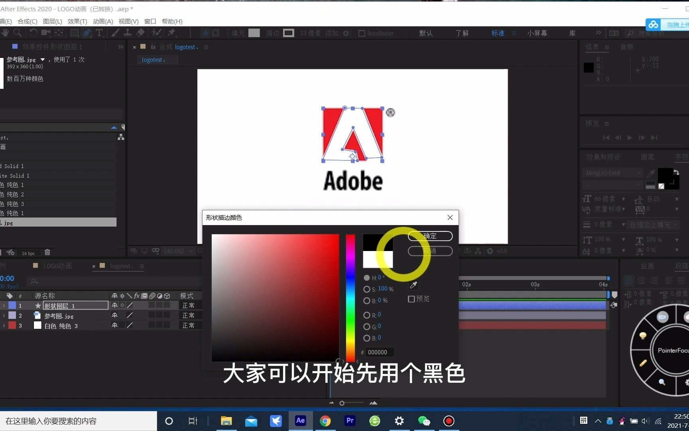Switch to the LOGO动画 timeline tab
689x431 pixels.
point(57,266)
